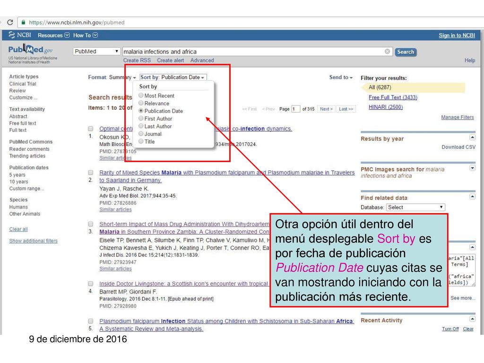Open the Resources dropdown menu

coord(53,35)
